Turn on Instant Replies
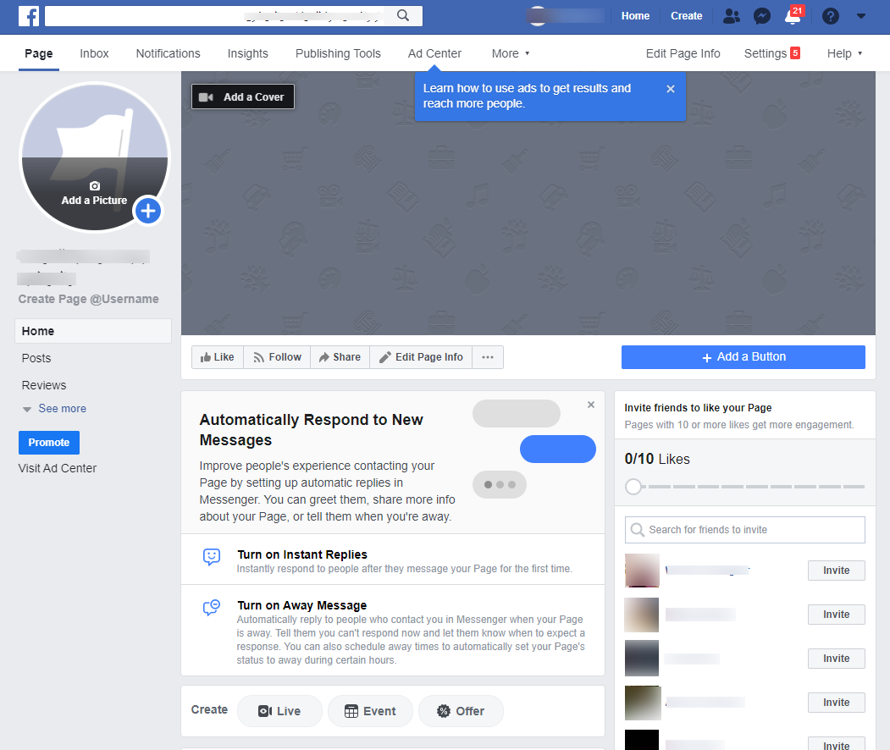The width and height of the screenshot is (890, 750). click(301, 554)
